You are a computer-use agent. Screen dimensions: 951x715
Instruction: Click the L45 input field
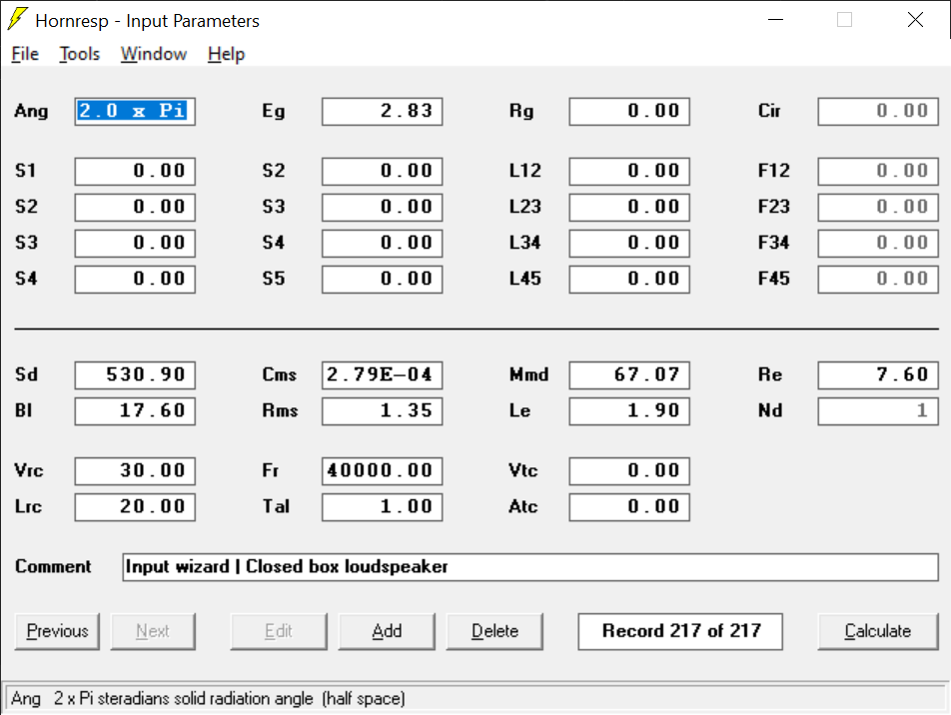click(629, 280)
